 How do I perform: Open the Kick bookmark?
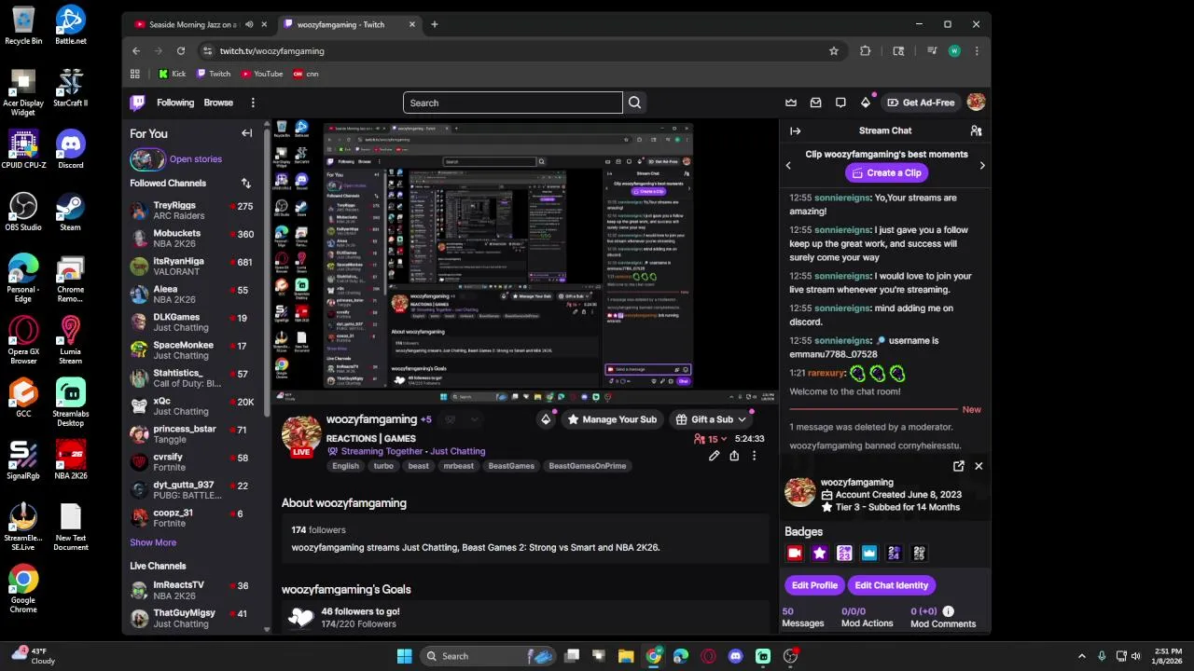click(x=172, y=74)
